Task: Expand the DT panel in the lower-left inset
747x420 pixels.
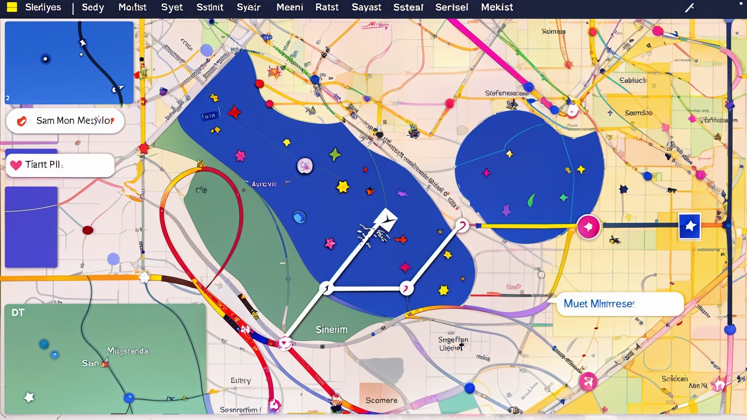Action: click(x=18, y=311)
